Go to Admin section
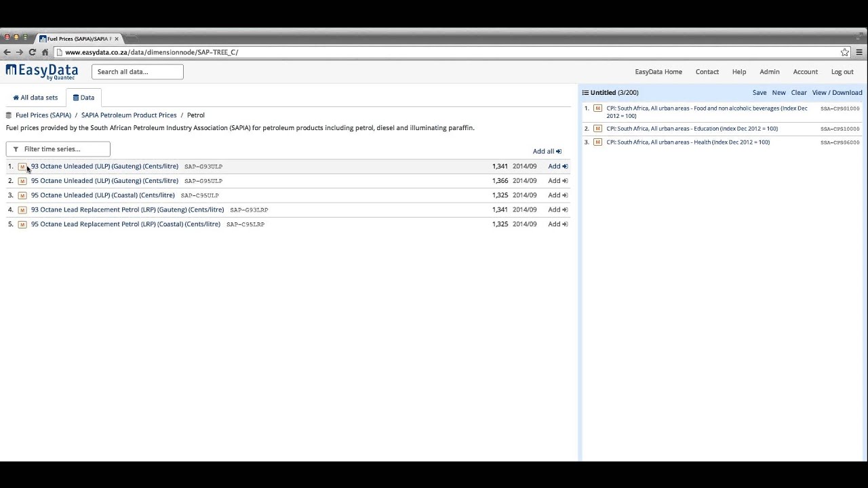The image size is (868, 488). click(770, 72)
